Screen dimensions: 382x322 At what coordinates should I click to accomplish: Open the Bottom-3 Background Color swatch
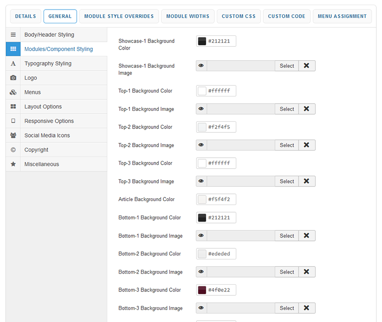click(x=202, y=290)
